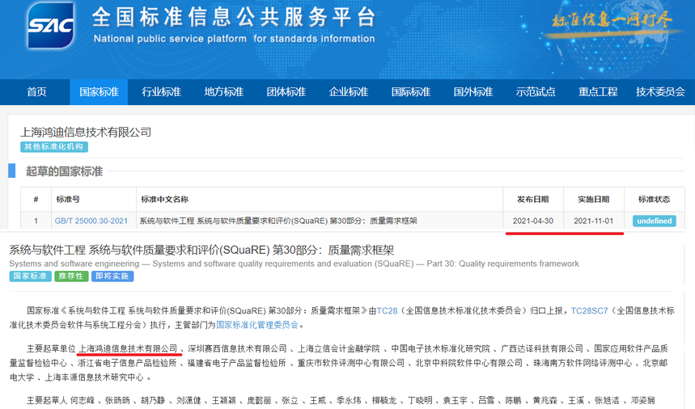Click the 2021-11-01 implementation date cell
Viewport: 695px width, 409px height.
coord(594,221)
